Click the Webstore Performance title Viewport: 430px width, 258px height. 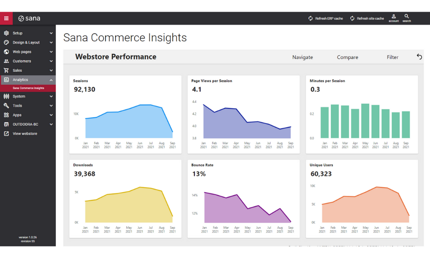116,57
